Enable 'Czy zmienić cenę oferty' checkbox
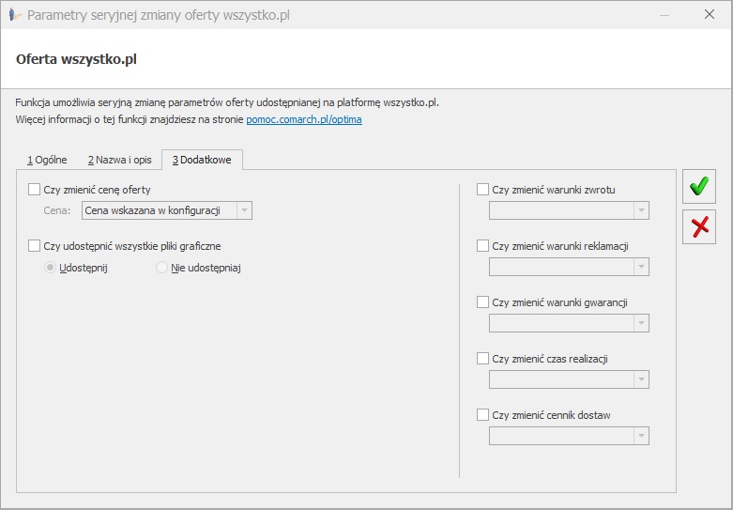The image size is (733, 510). (34, 190)
